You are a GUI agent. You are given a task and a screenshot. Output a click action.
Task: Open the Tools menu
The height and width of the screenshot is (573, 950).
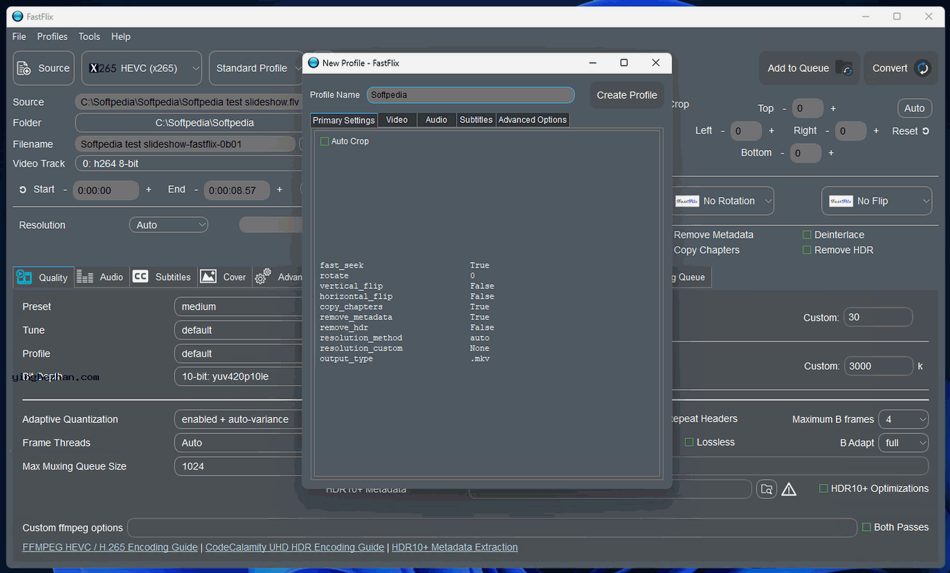click(x=89, y=37)
